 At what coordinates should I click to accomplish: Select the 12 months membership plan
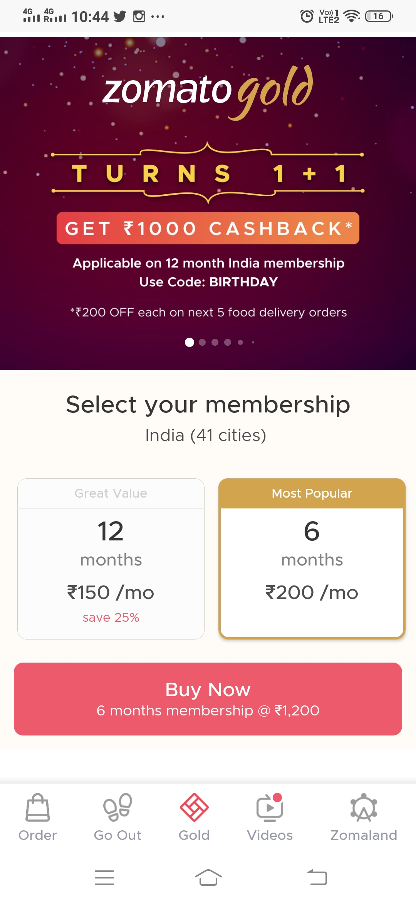(x=111, y=559)
